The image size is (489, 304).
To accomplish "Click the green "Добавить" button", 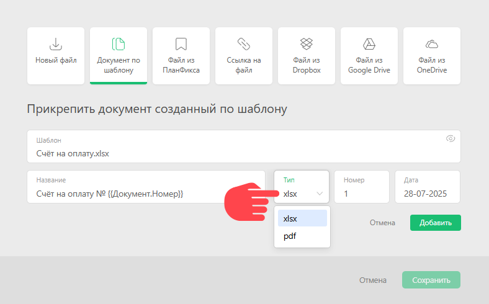I will tap(436, 223).
